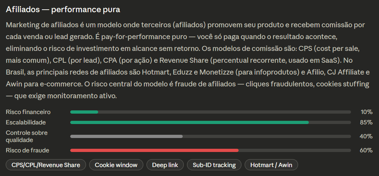379x176 pixels.
Task: Click the 85% value for Escalabilidade
Action: coord(366,122)
